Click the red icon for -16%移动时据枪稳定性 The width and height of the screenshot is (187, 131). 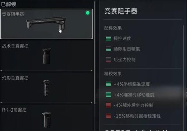tap(108, 116)
